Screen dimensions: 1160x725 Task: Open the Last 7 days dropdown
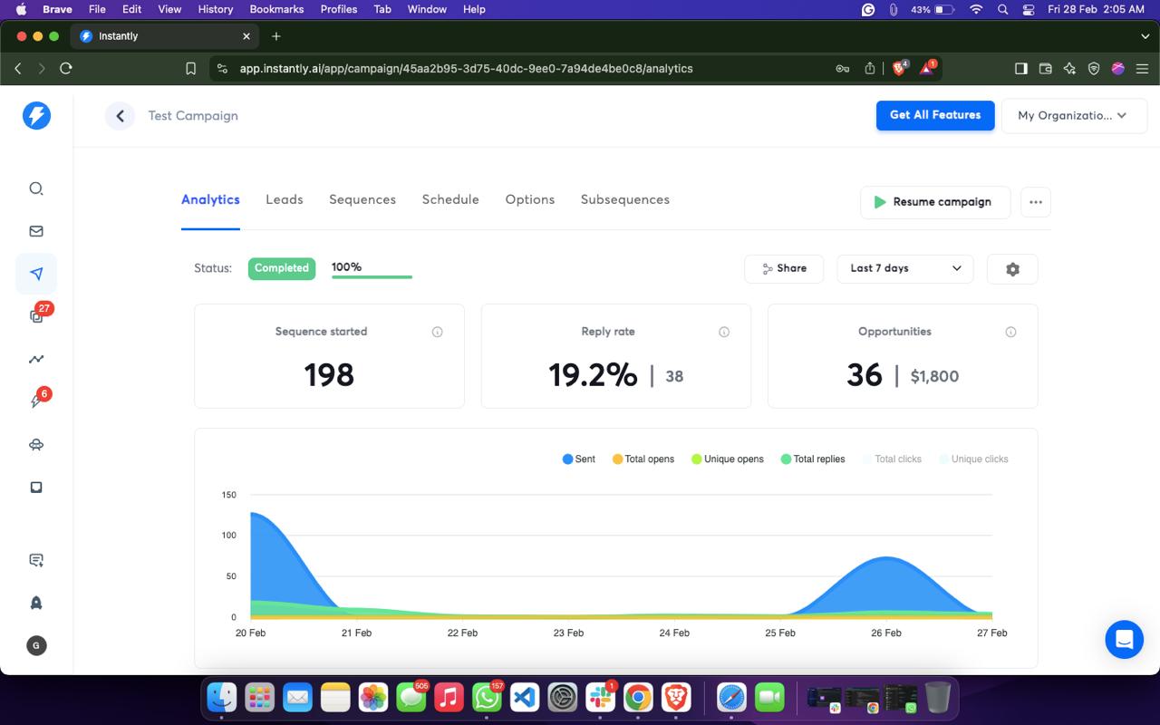905,269
